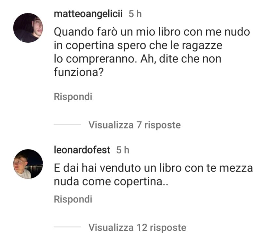Reply to matteoangelicii's comment via Rispondi
This screenshot has width=261, height=233.
73,97
